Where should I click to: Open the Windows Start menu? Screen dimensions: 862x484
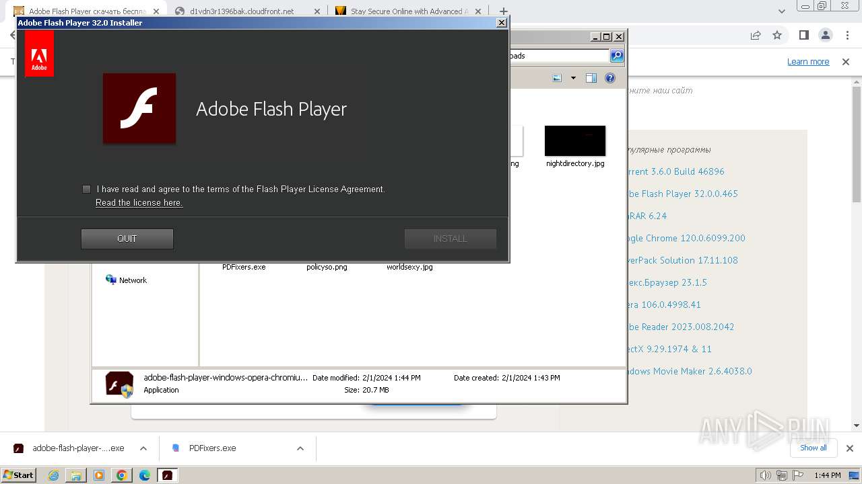pyautogui.click(x=19, y=475)
